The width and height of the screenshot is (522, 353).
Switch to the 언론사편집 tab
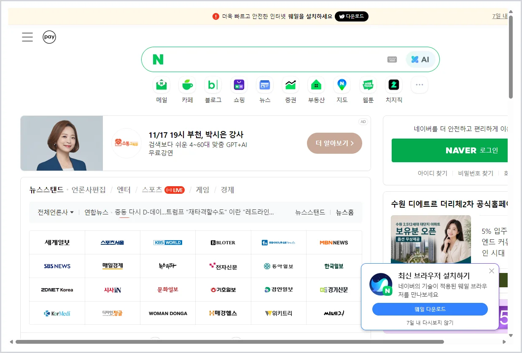pos(89,190)
